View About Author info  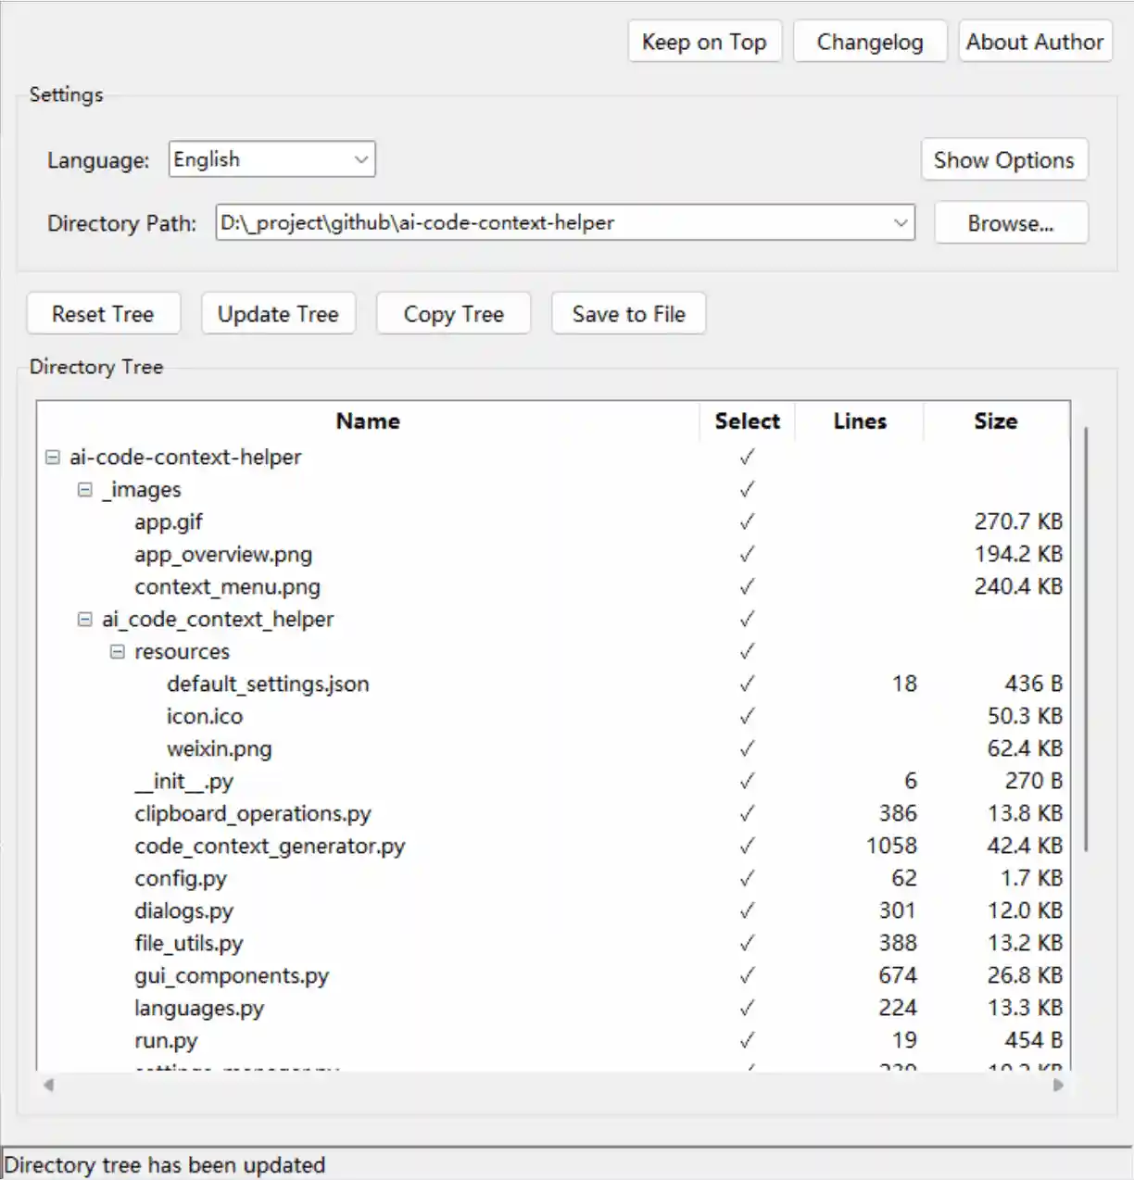(1034, 42)
